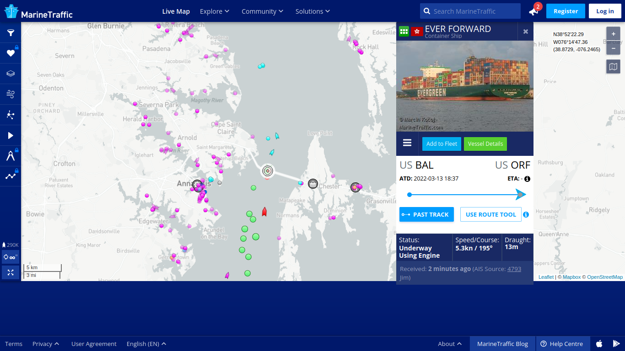Screen dimensions: 625x351
Task: Expand the Community menu
Action: pyautogui.click(x=263, y=11)
